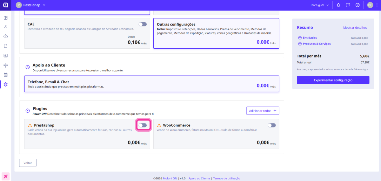Open the notifications bell
This screenshot has height=181, width=381.
[x=338, y=5]
